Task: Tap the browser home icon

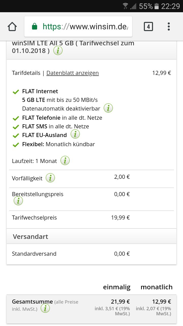Action: point(12,26)
